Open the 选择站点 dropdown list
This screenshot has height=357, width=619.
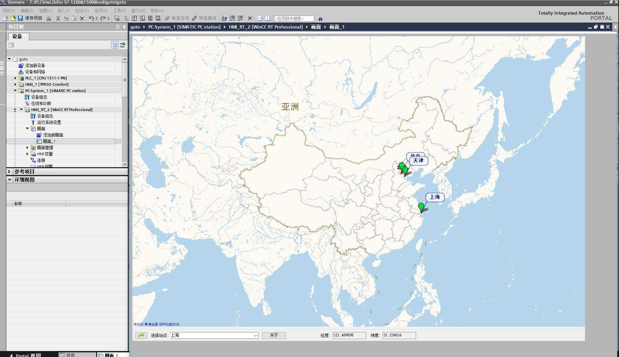[x=255, y=335]
